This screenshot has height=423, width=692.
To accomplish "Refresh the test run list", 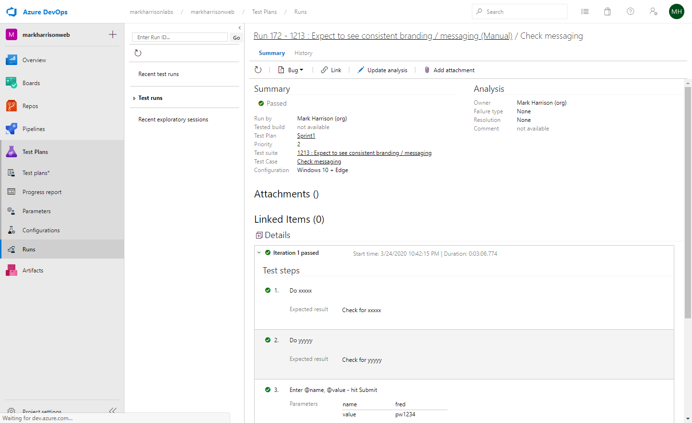I will click(138, 53).
